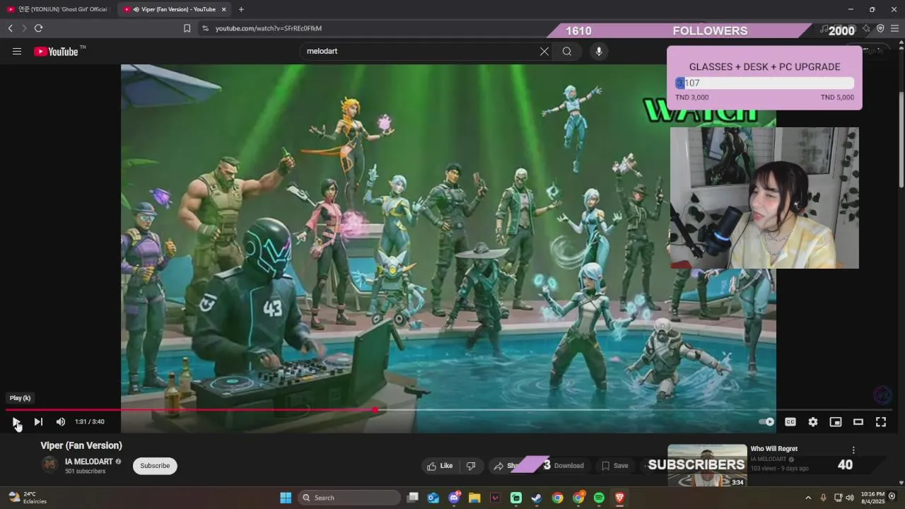Viewport: 905px width, 509px height.
Task: Open the Who Will Regret video title
Action: point(774,449)
